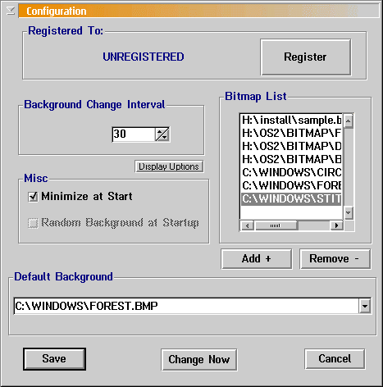Click the horizontal scroll right arrow
The height and width of the screenshot is (387, 383).
click(x=336, y=225)
